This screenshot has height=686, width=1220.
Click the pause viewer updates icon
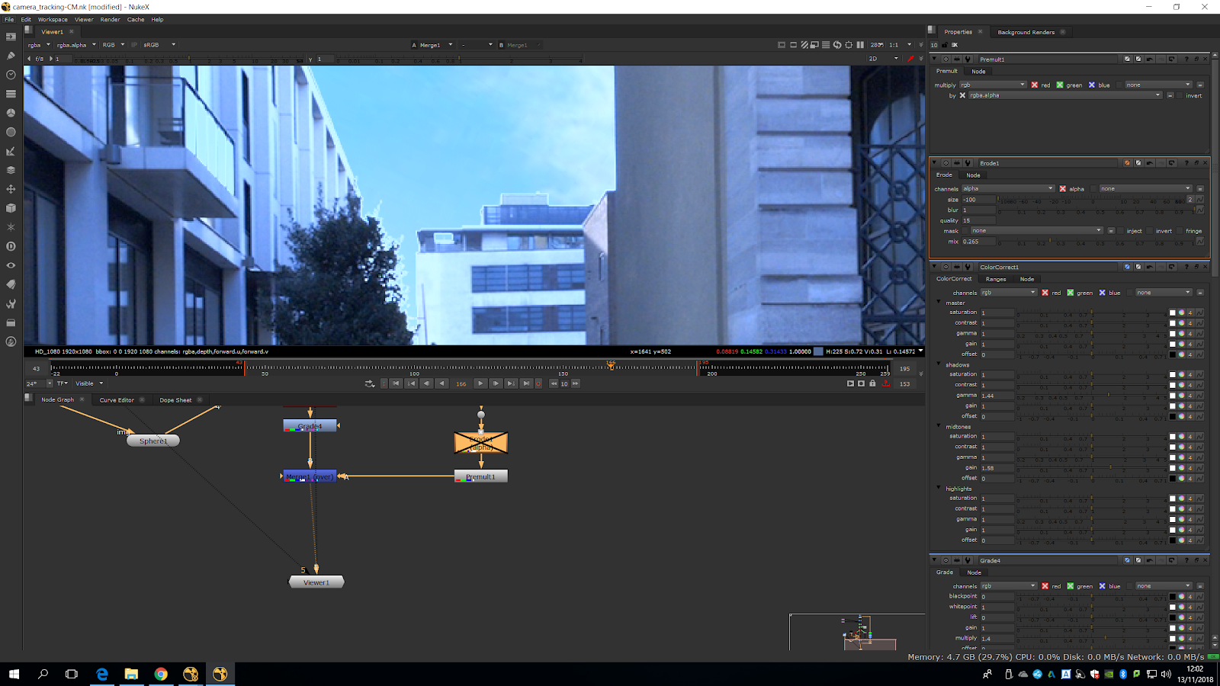coord(860,45)
